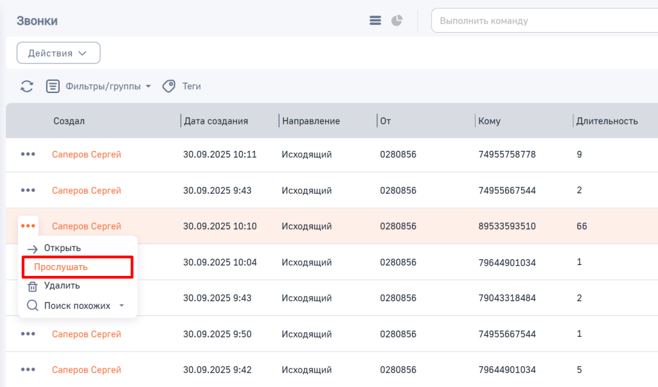Open the Фильтры/группы dropdown
Screen dimensions: 658x387
point(99,86)
